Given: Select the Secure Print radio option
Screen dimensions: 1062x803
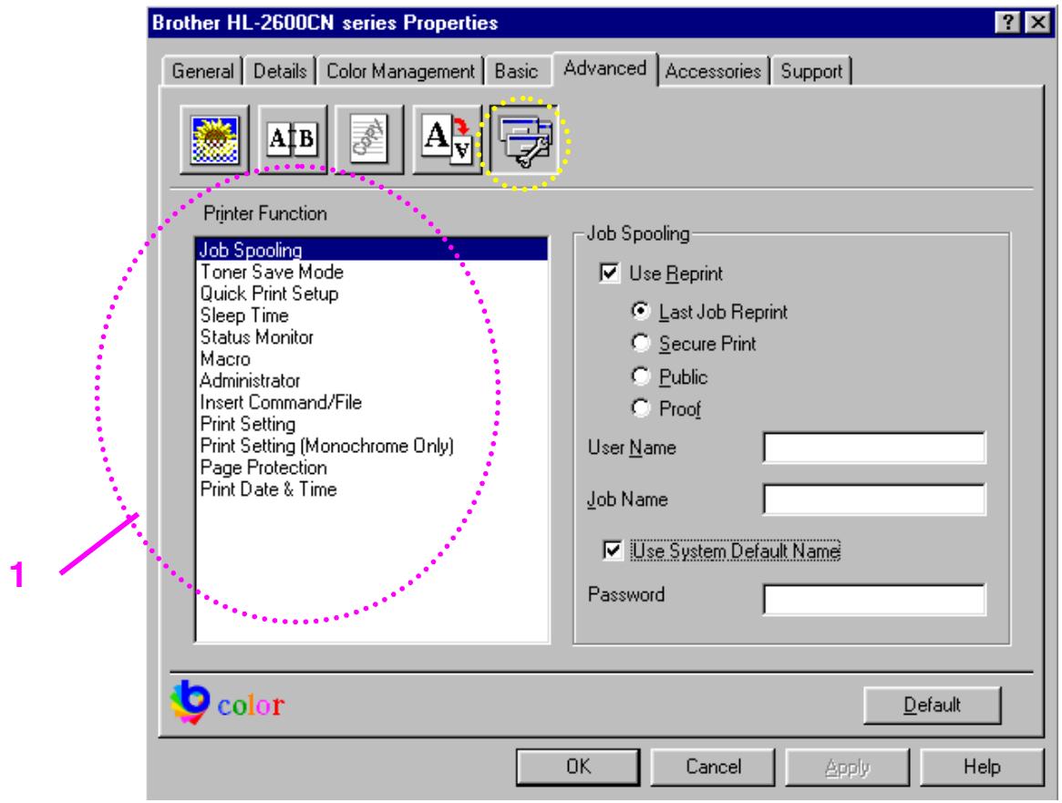Looking at the screenshot, I should tap(640, 343).
